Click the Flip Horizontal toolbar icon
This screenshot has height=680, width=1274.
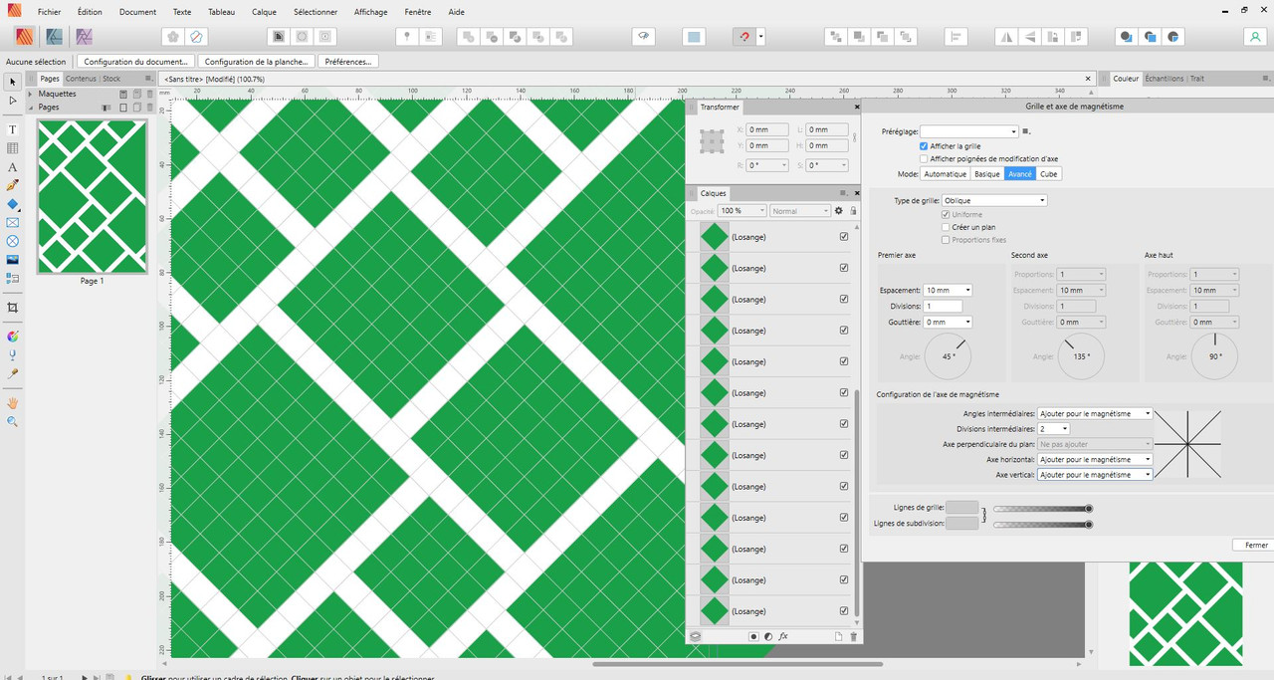point(1006,37)
